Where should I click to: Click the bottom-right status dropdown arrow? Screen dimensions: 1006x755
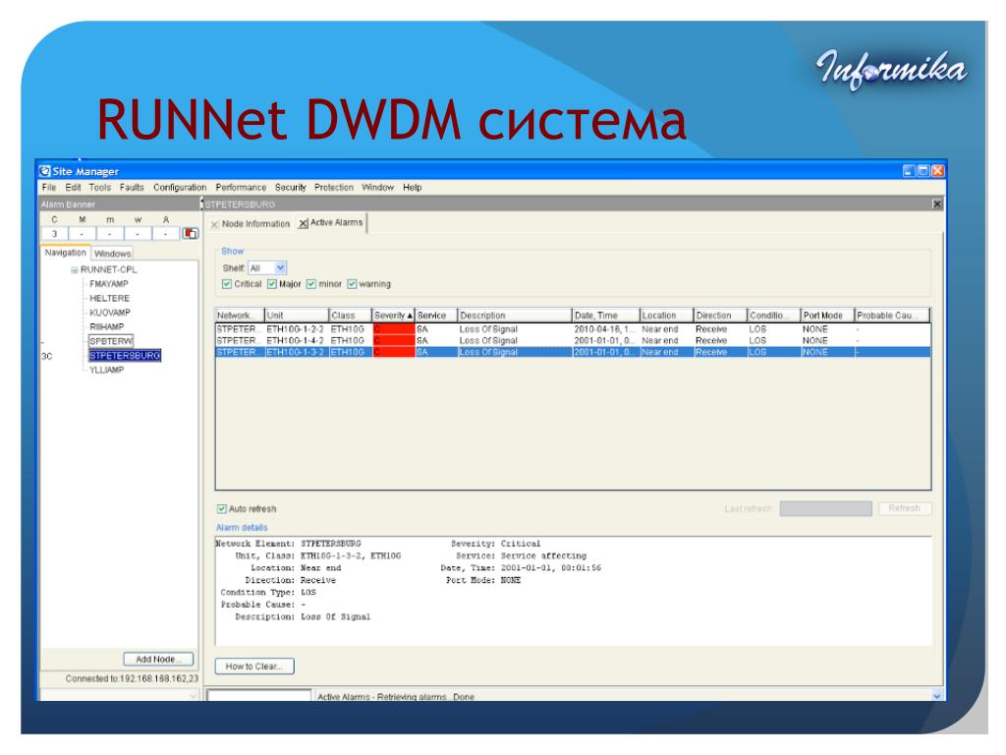click(x=936, y=696)
